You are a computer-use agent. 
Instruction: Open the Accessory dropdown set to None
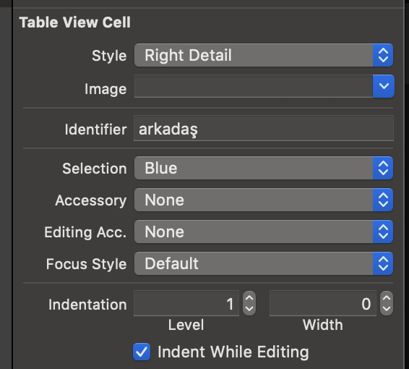[264, 200]
